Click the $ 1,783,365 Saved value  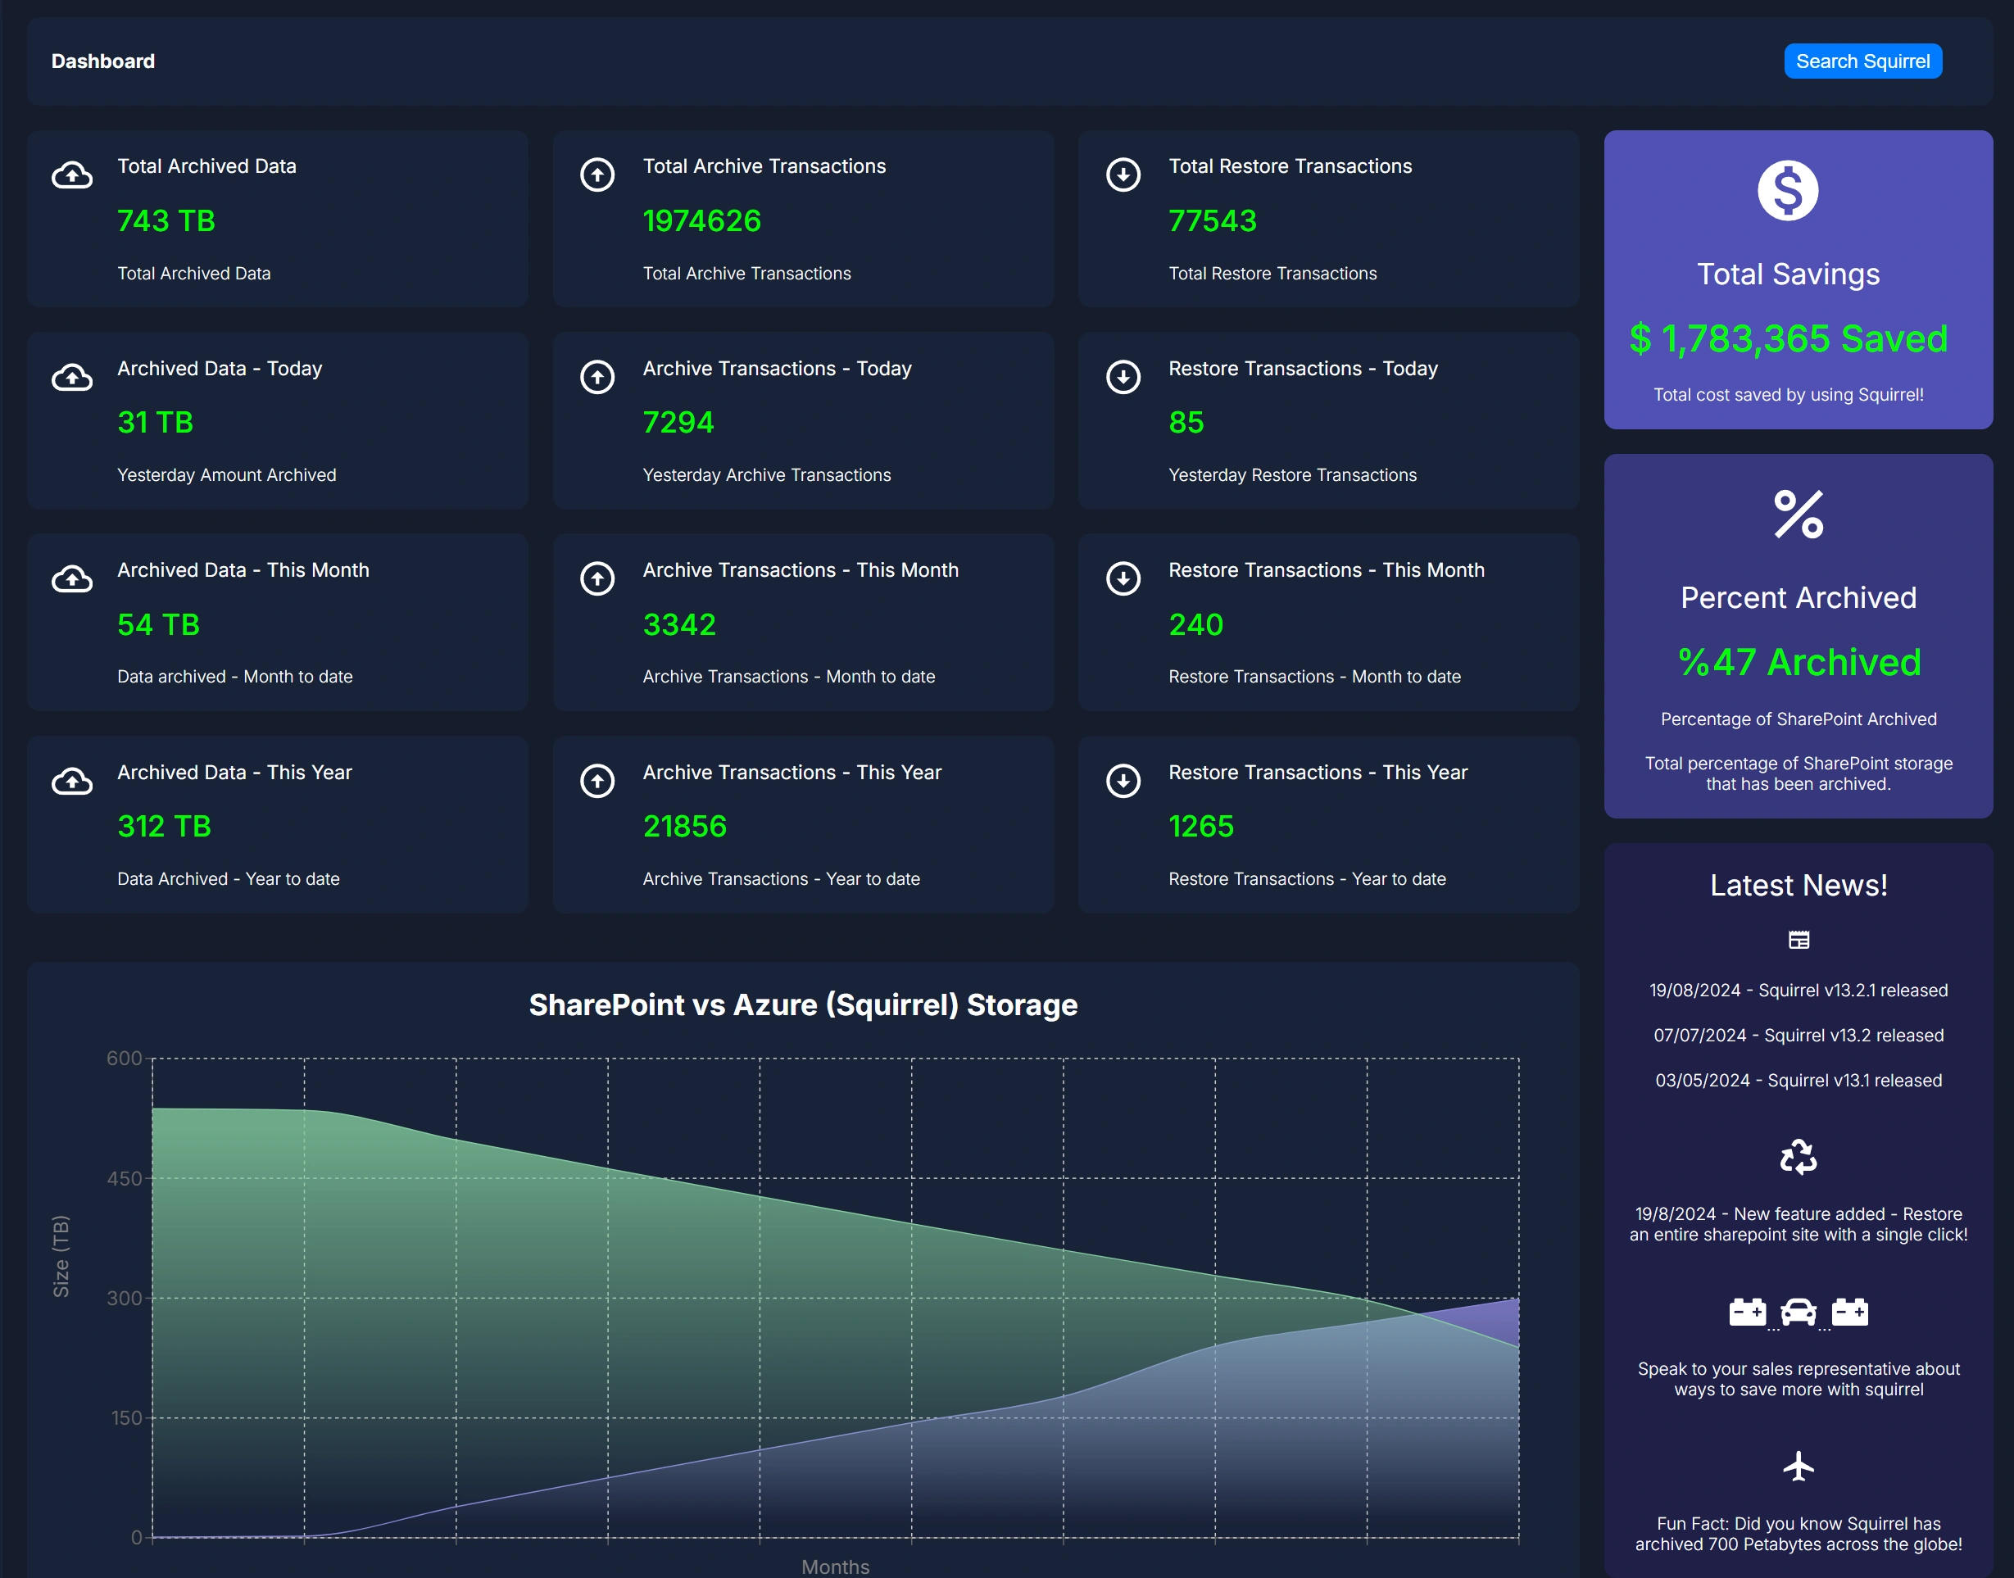(x=1788, y=339)
